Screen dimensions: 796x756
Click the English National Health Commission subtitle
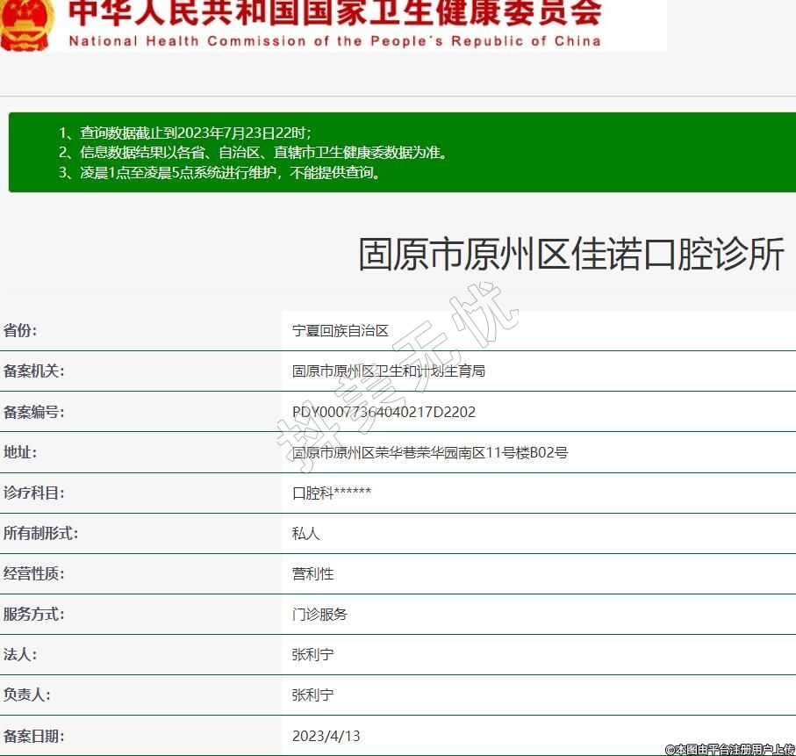pos(334,40)
